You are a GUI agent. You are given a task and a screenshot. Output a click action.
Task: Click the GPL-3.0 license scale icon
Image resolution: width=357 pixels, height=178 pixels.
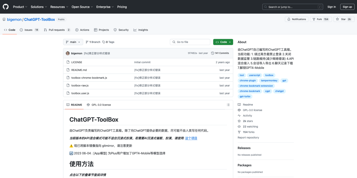[239, 110]
